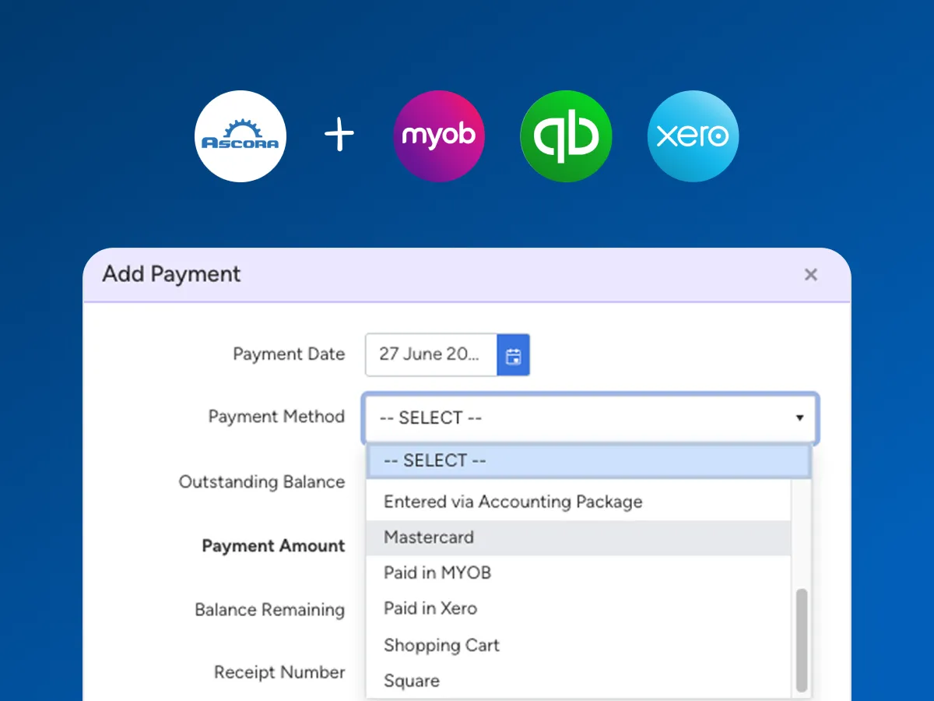This screenshot has width=934, height=701.
Task: Click the dropdown list scrollbar thumb
Action: 802,640
